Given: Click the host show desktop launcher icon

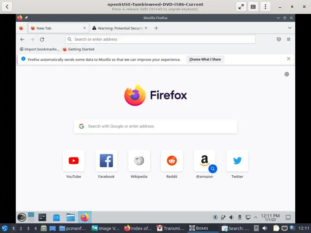Looking at the screenshot, I should click(52, 228).
